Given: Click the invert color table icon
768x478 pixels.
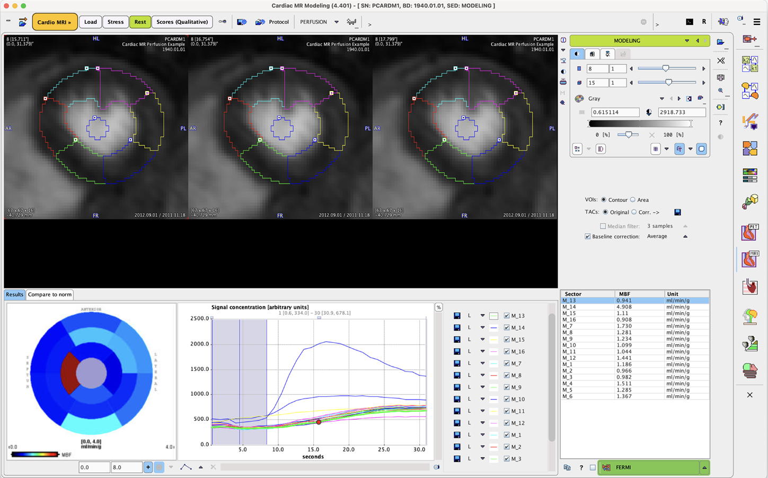Looking at the screenshot, I should click(688, 99).
